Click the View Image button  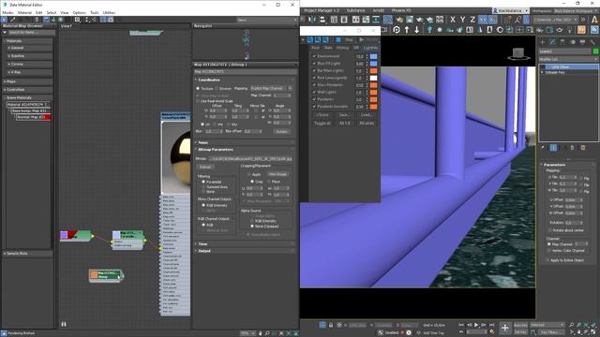point(277,174)
